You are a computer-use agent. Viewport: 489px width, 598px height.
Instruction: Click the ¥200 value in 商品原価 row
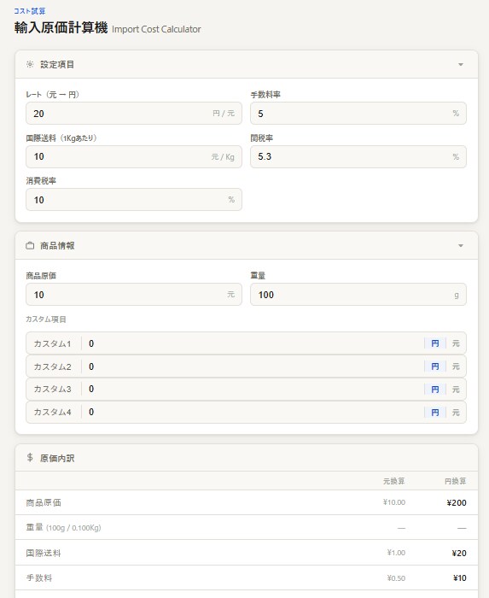(x=457, y=502)
